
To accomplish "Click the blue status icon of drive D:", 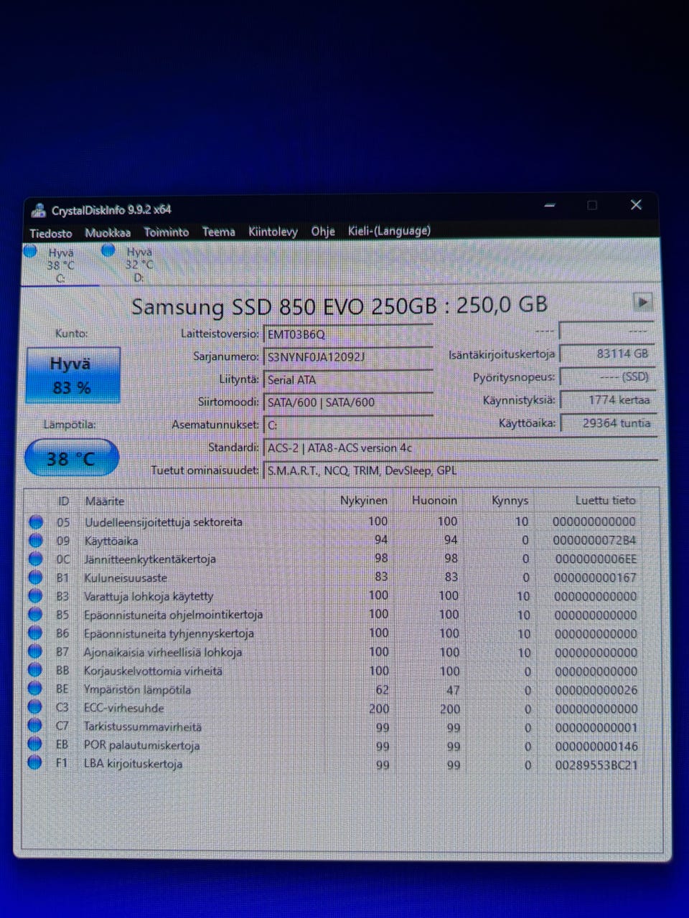I will 108,250.
